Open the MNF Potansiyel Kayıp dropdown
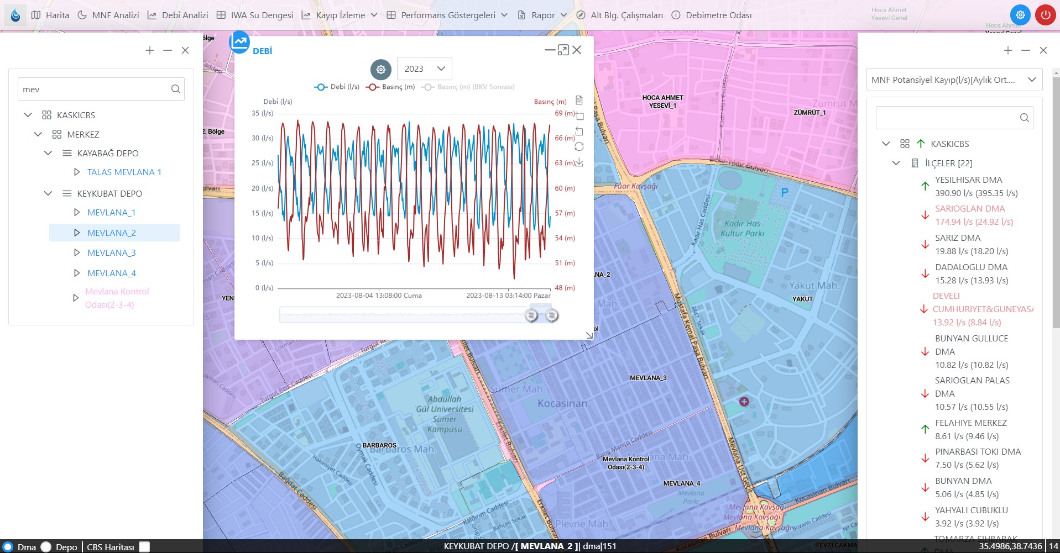This screenshot has height=553, width=1060. coord(953,80)
